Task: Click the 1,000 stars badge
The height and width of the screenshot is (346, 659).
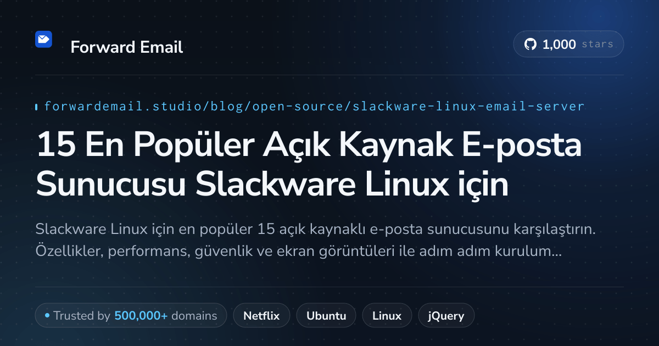Action: (568, 44)
